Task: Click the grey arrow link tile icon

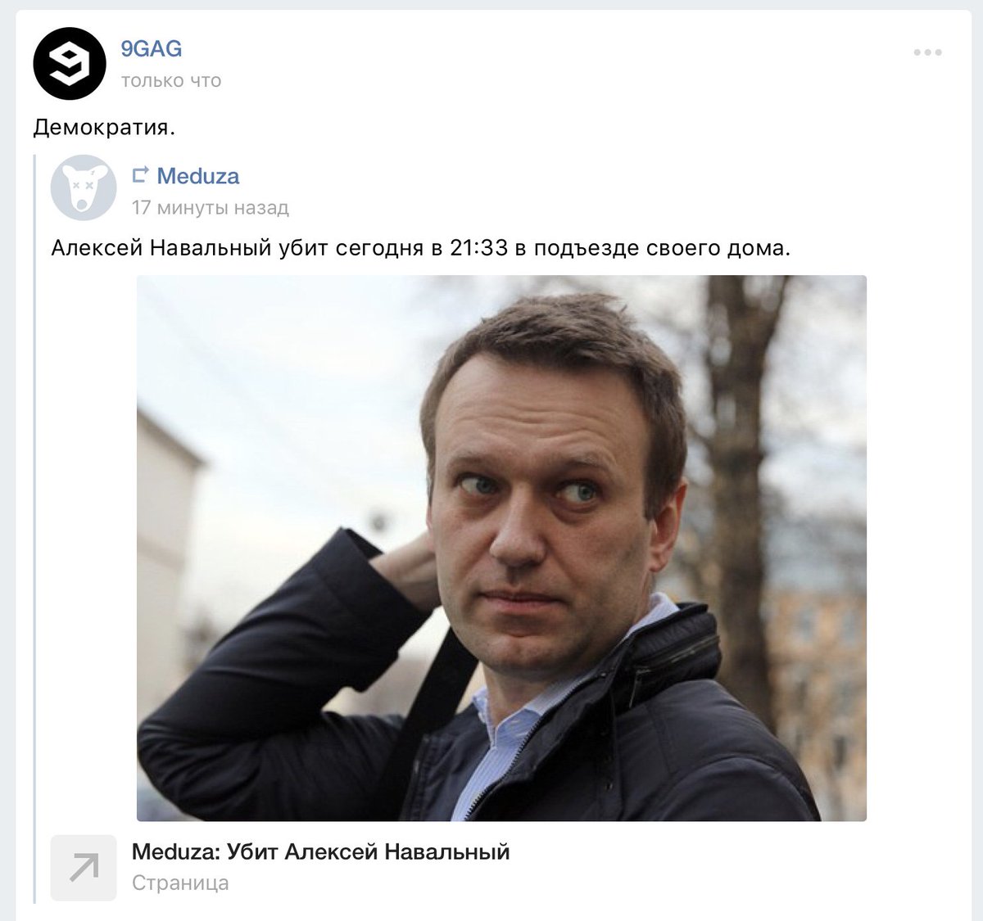Action: 84,868
